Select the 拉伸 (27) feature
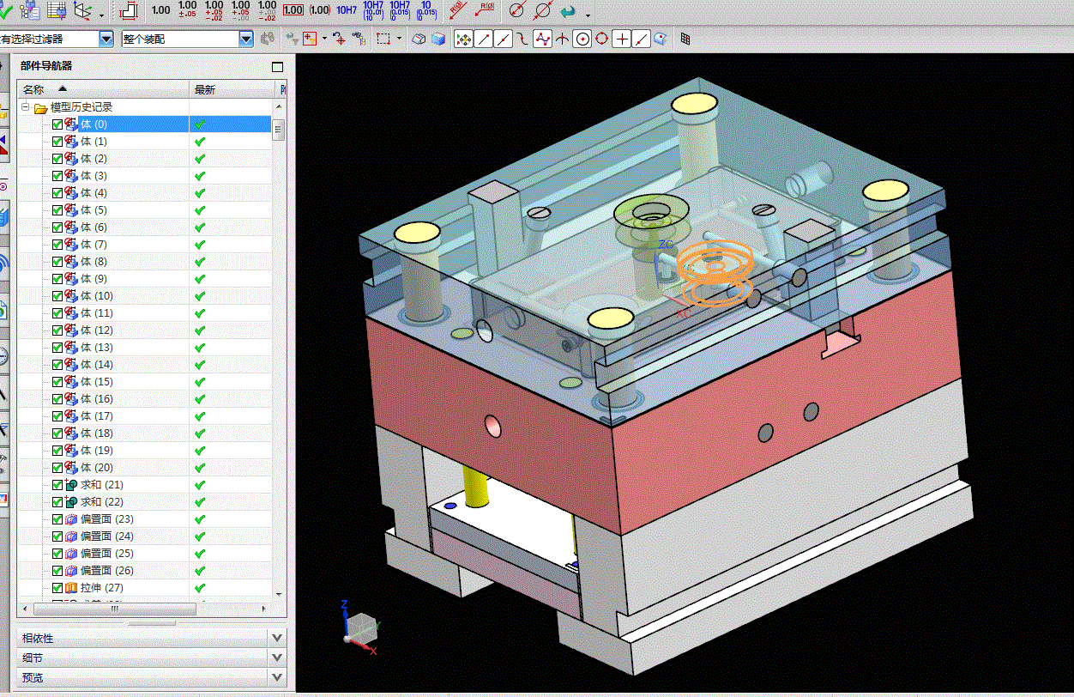The height and width of the screenshot is (697, 1074). 102,588
